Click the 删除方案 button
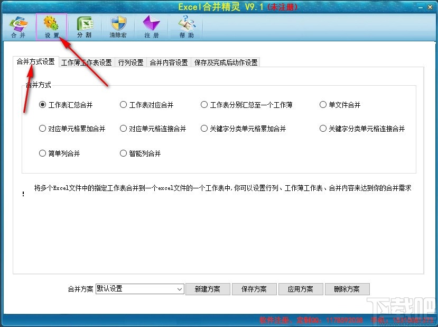 point(347,289)
